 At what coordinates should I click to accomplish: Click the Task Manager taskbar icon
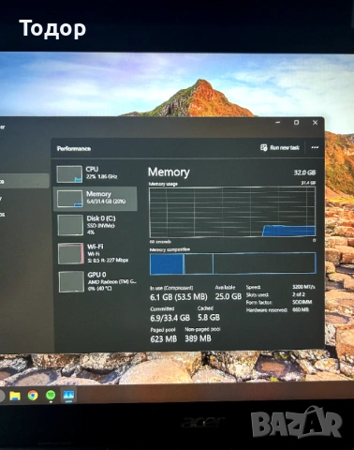68,396
